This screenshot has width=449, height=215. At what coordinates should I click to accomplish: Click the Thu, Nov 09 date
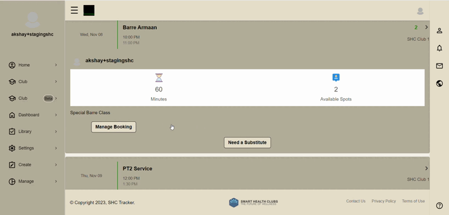(91, 176)
